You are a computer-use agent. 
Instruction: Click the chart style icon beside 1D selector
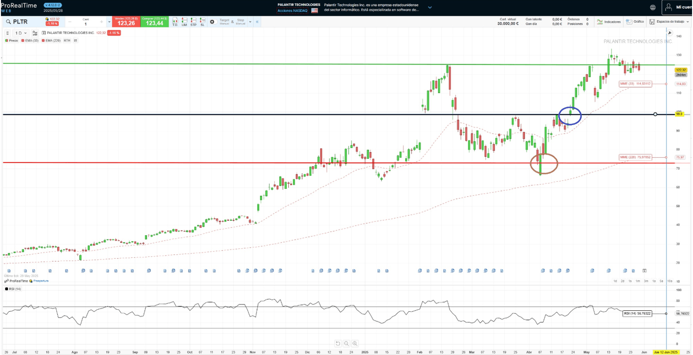(x=34, y=33)
